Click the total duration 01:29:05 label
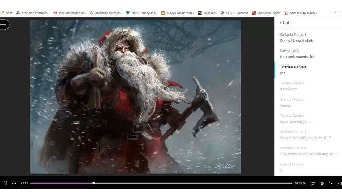Viewport: 342px width, 192px height. 300,183
